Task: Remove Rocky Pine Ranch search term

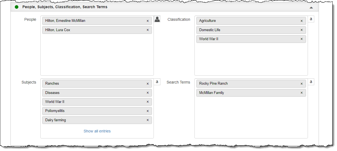Action: 302,84
